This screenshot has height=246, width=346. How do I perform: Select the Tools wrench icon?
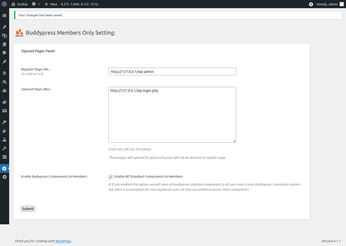(x=5, y=148)
